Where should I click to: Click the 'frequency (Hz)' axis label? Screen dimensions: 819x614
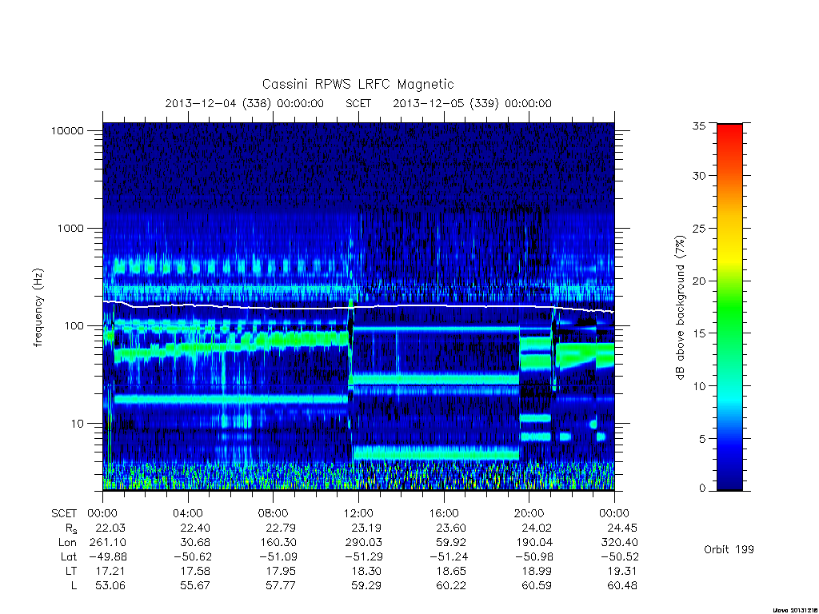pyautogui.click(x=38, y=308)
